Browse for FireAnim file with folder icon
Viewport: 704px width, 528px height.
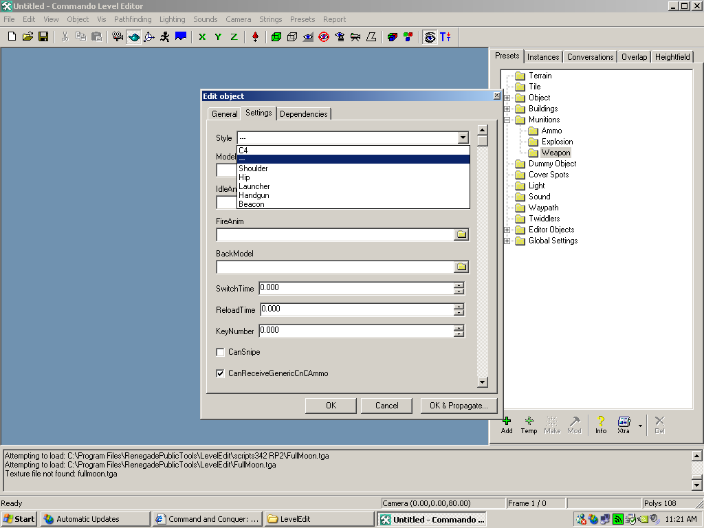(x=461, y=235)
